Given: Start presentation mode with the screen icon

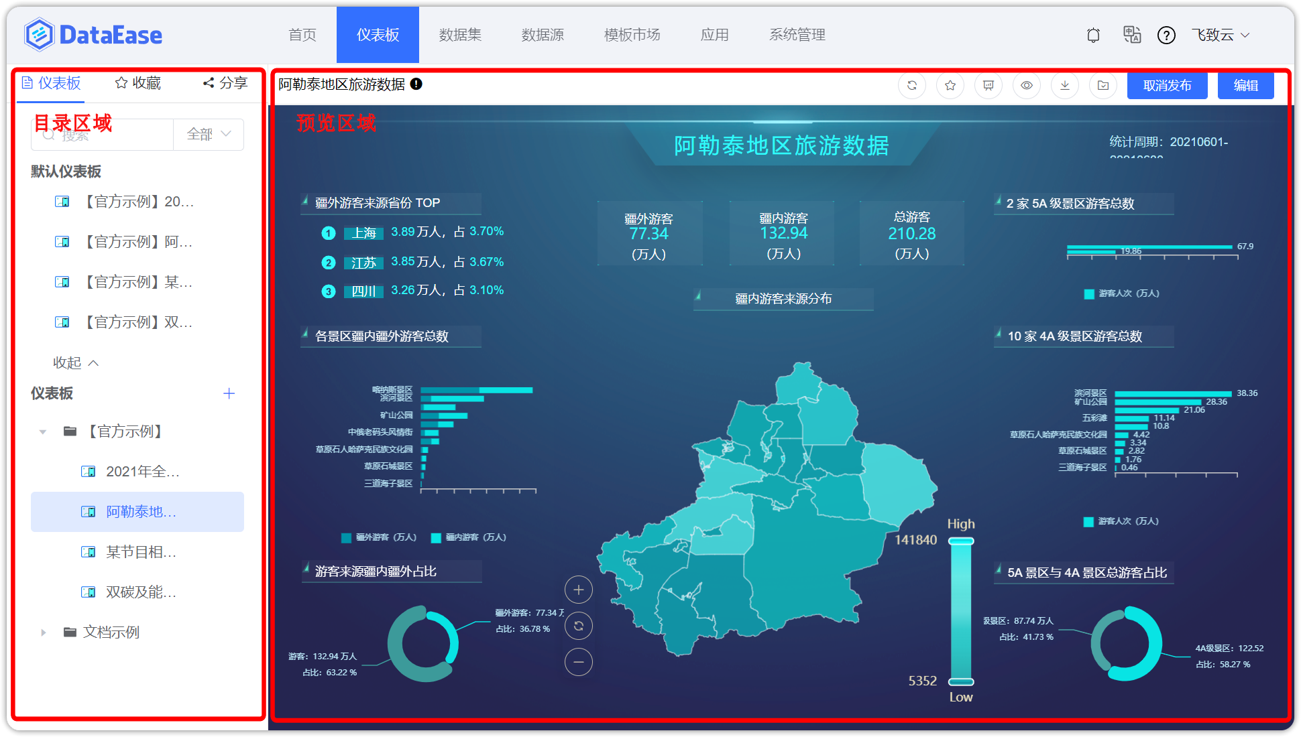Looking at the screenshot, I should point(988,85).
